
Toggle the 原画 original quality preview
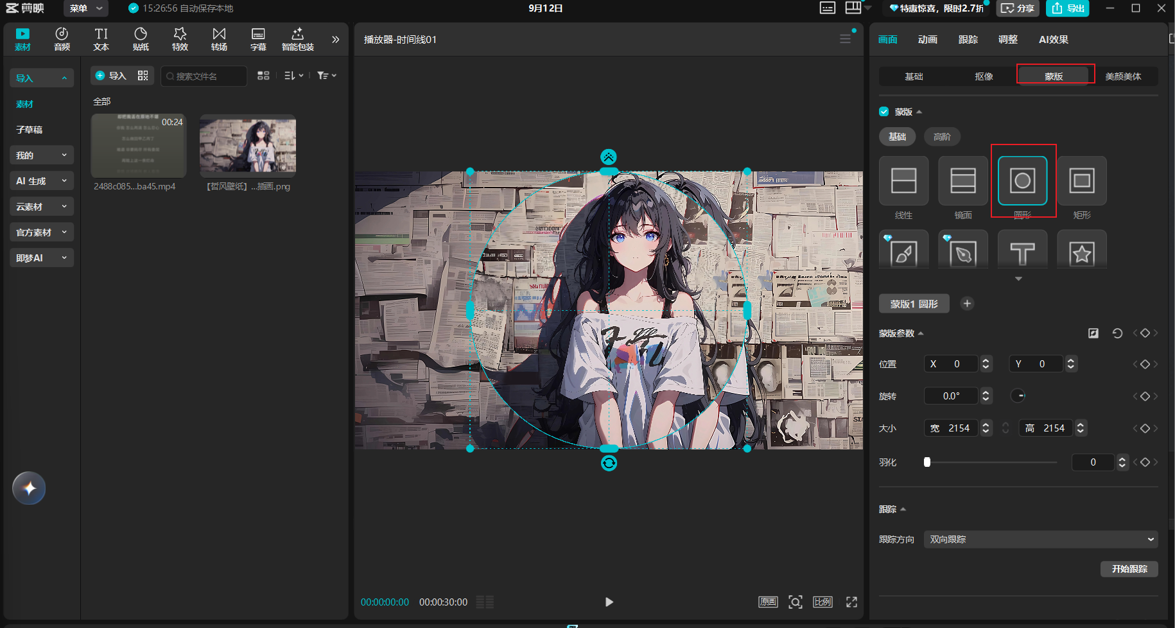pos(768,602)
